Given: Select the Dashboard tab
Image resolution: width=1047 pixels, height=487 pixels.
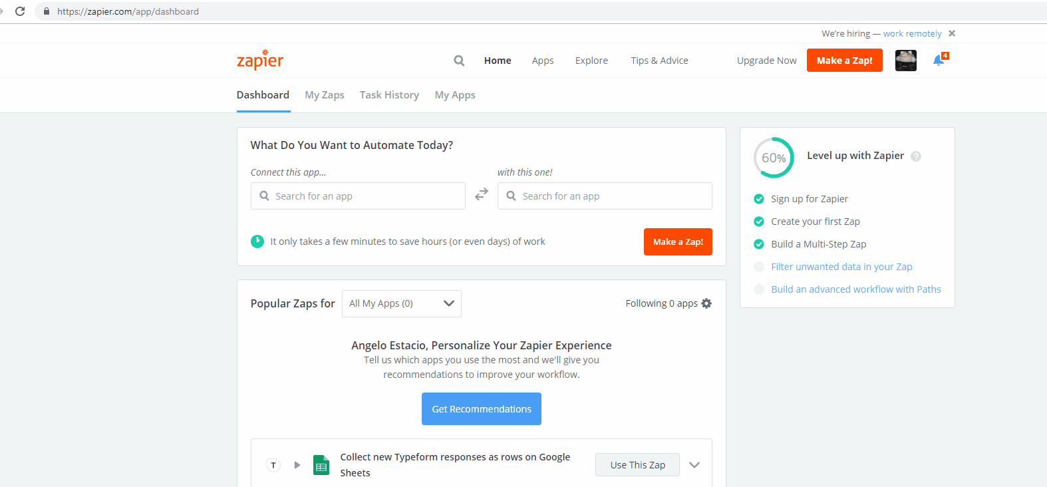Looking at the screenshot, I should pos(263,95).
